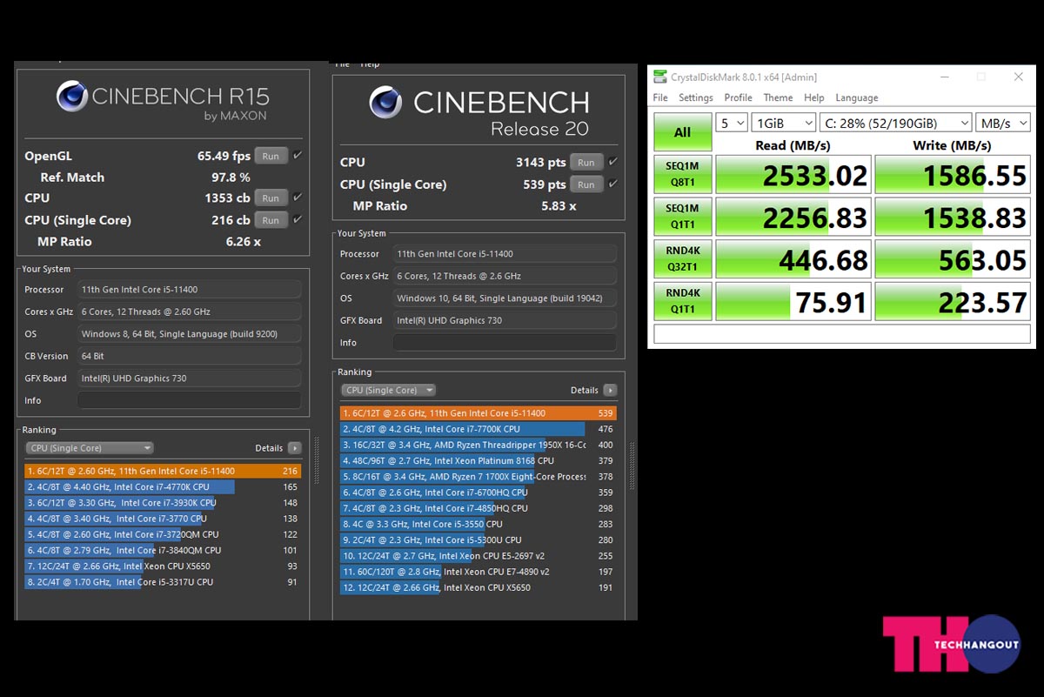This screenshot has width=1044, height=697.
Task: Start the SEQ1M Q1T1 test
Action: point(682,216)
